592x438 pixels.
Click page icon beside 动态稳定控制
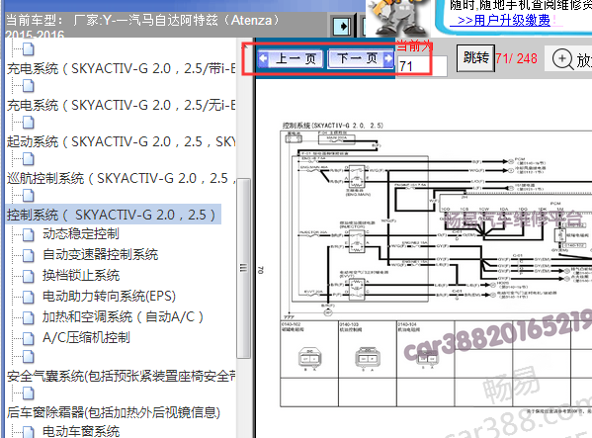click(29, 235)
